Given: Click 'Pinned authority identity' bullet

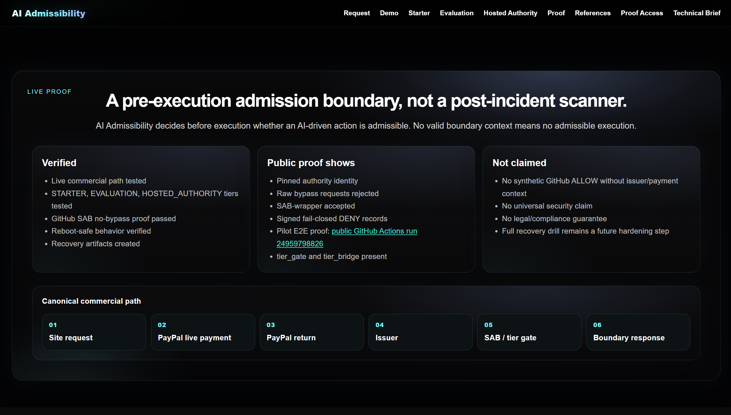Looking at the screenshot, I should [x=317, y=181].
